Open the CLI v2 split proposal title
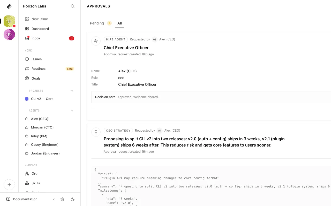 [194, 142]
